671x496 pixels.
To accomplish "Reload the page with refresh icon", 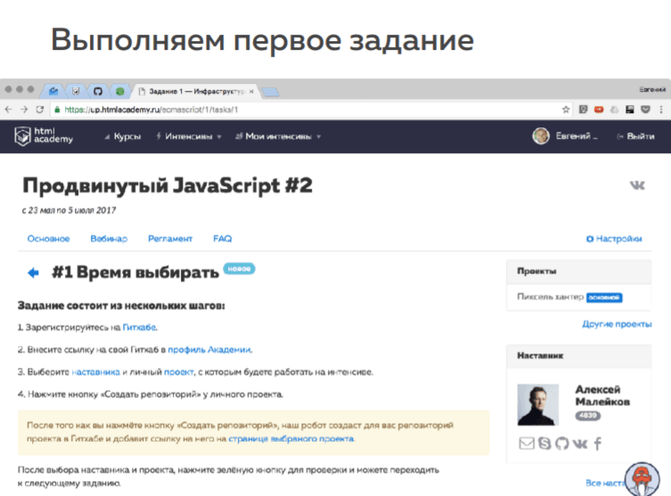I will pos(40,110).
